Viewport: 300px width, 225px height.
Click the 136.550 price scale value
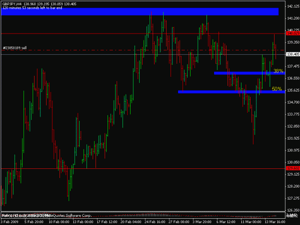pos(293,78)
